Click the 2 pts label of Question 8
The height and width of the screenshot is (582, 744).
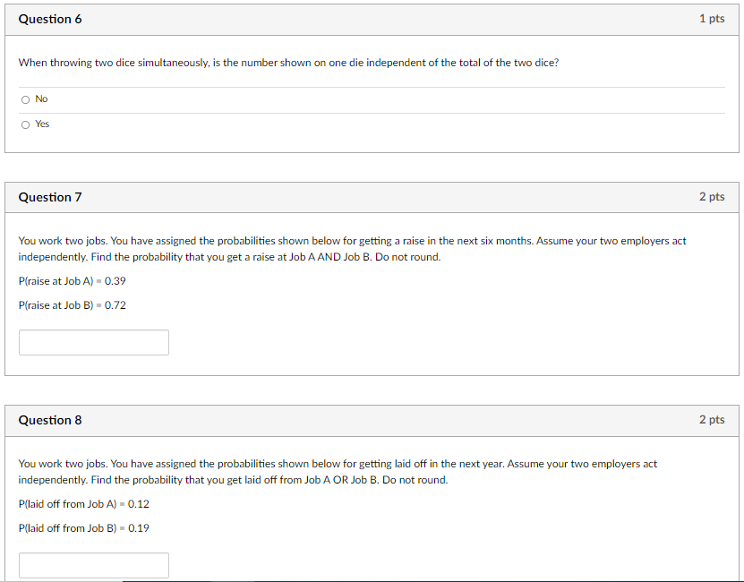click(712, 420)
